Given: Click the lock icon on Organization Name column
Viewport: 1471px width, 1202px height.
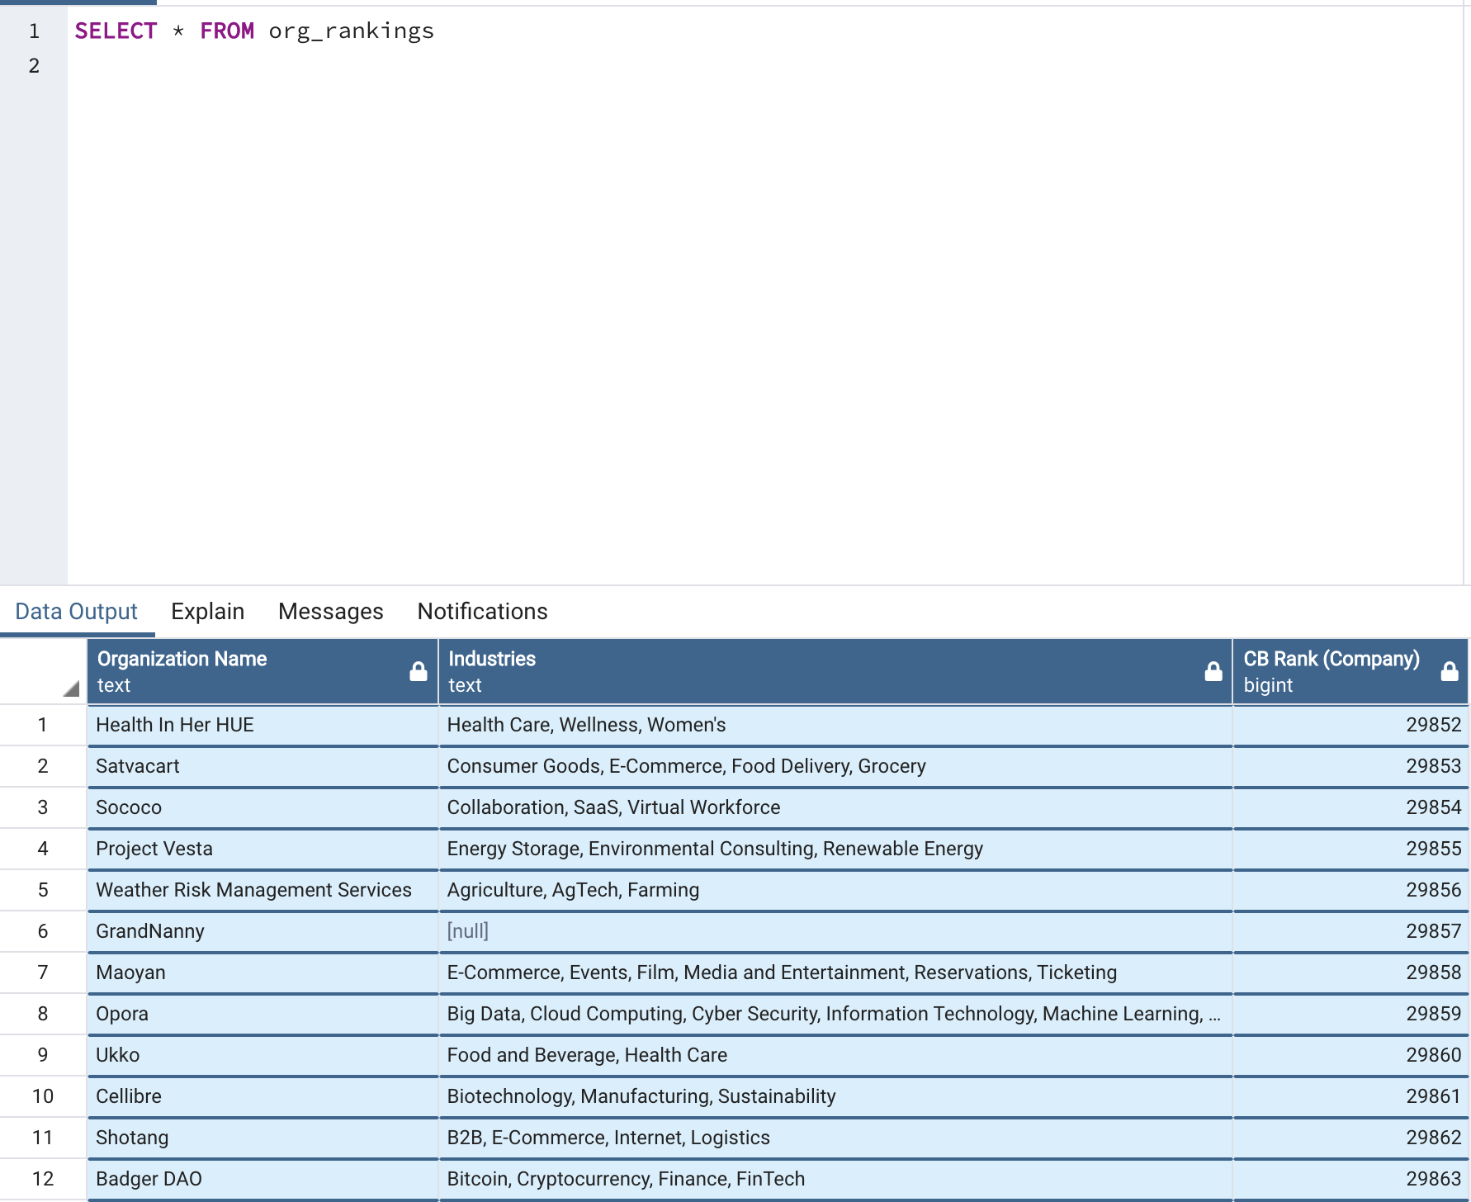Looking at the screenshot, I should [x=417, y=670].
